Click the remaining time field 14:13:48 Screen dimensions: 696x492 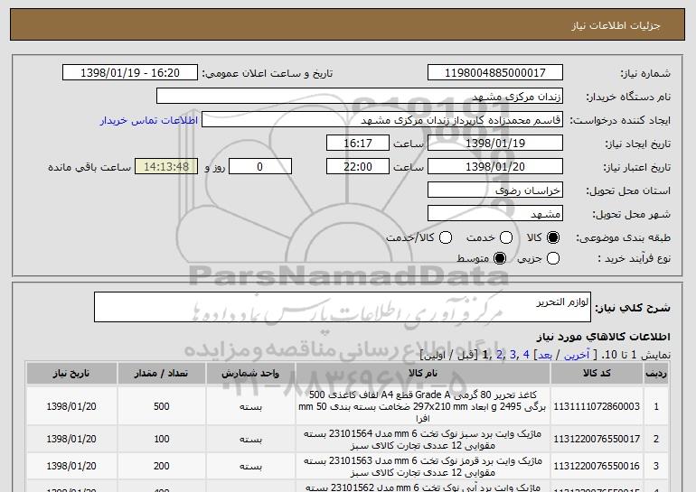pyautogui.click(x=166, y=167)
